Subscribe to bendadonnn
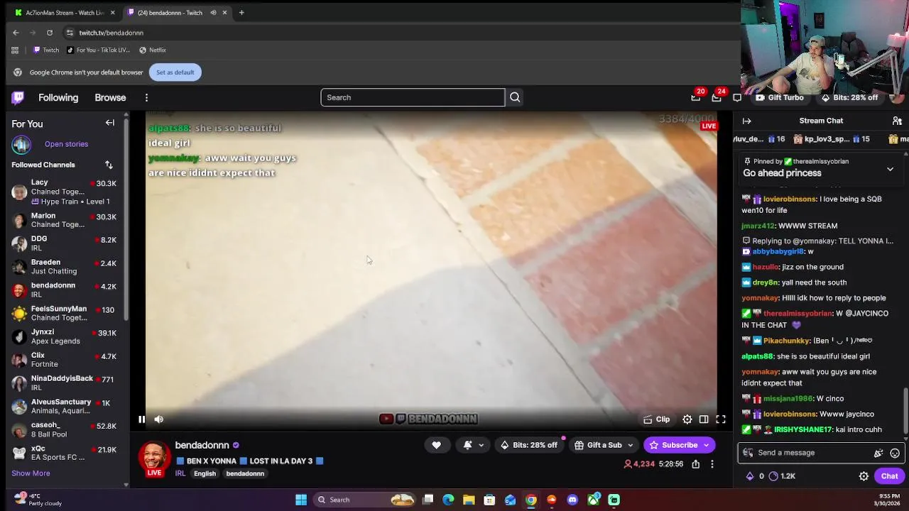This screenshot has width=909, height=511. (679, 445)
